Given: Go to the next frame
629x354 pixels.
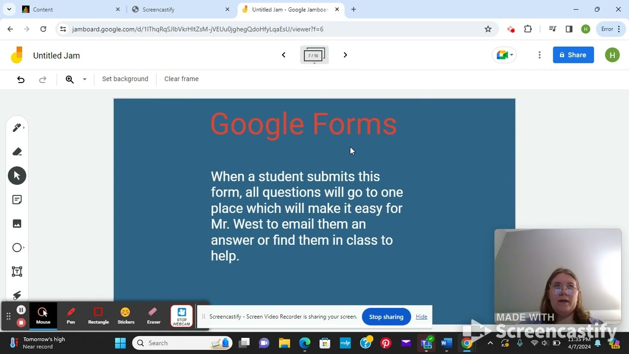Looking at the screenshot, I should click(345, 55).
